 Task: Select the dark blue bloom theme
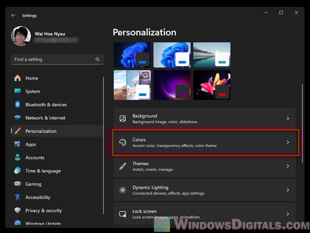tap(132, 55)
